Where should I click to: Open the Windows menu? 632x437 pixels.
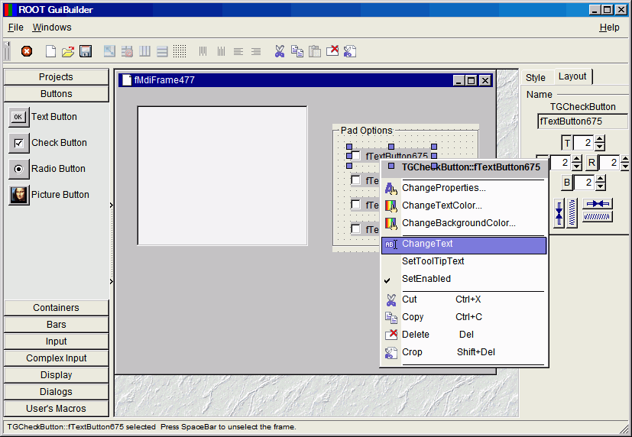click(52, 28)
